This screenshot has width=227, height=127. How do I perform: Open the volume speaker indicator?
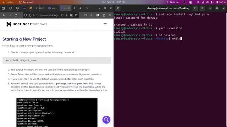pos(207,2)
